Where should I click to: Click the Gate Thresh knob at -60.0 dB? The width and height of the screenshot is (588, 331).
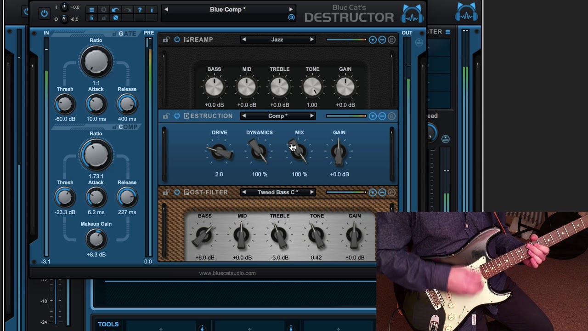65,104
